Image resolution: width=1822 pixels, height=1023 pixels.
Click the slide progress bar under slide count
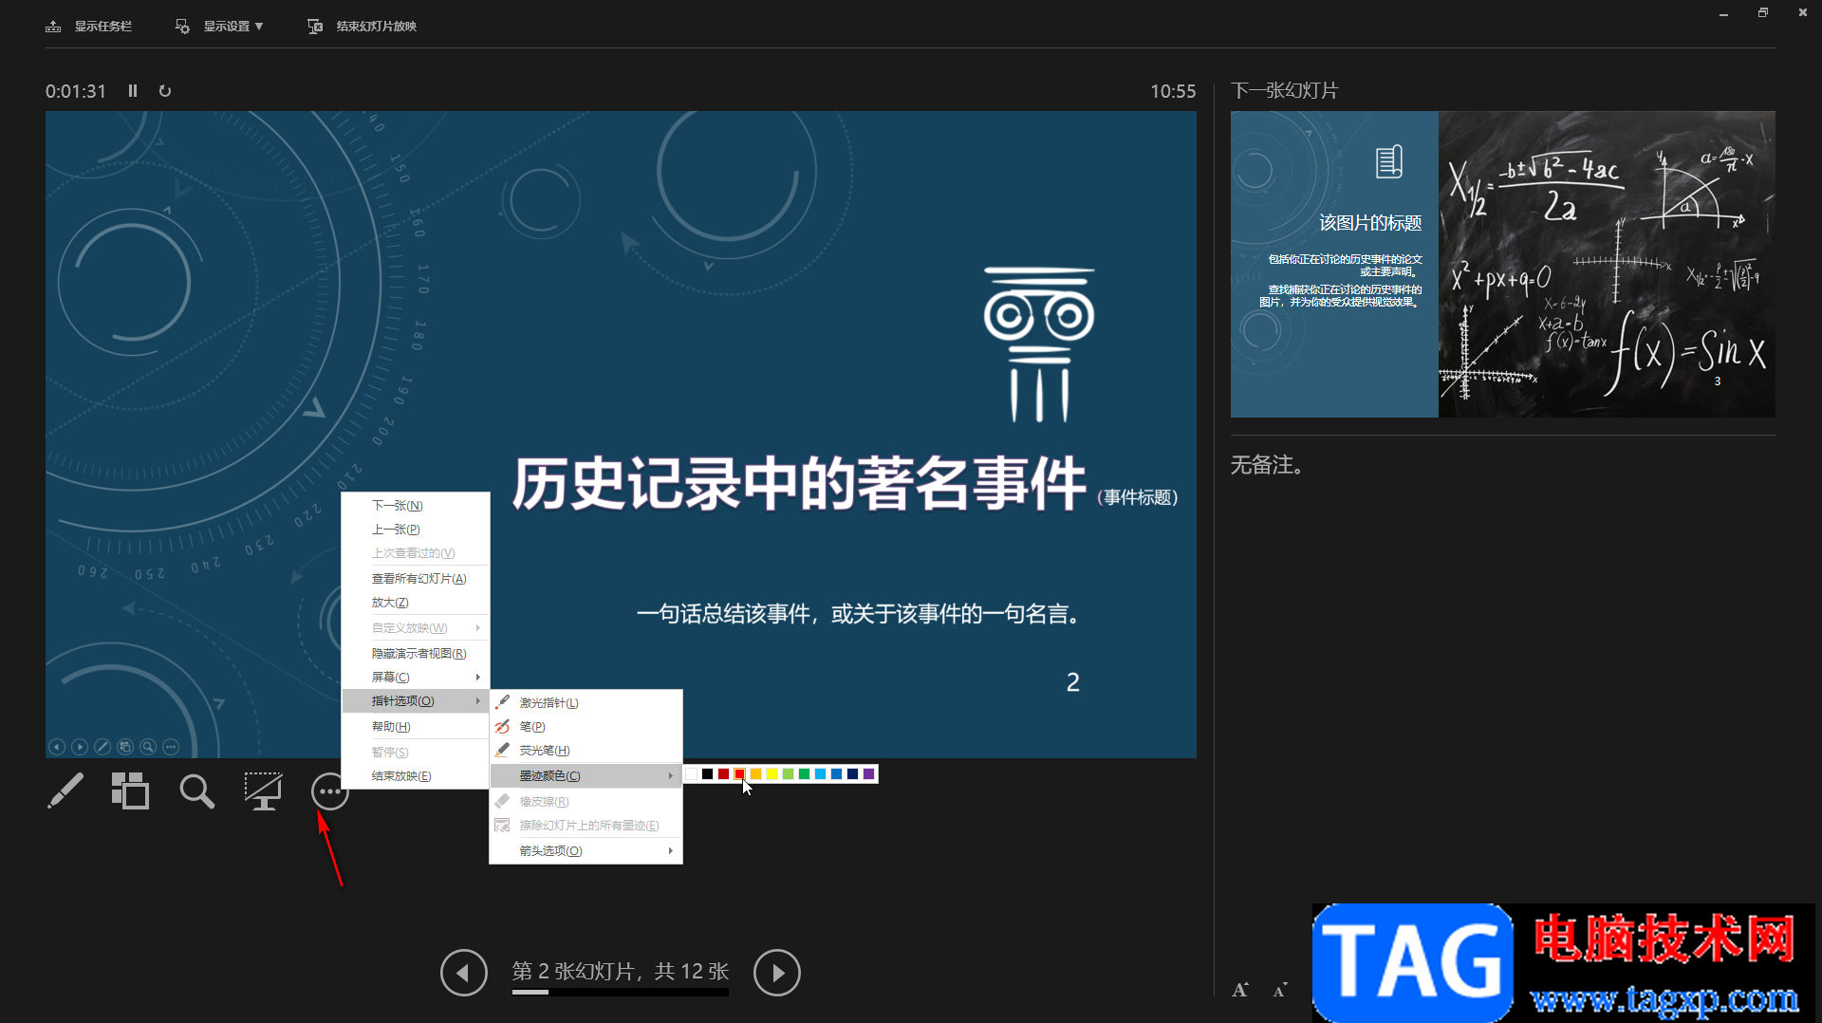coord(621,993)
